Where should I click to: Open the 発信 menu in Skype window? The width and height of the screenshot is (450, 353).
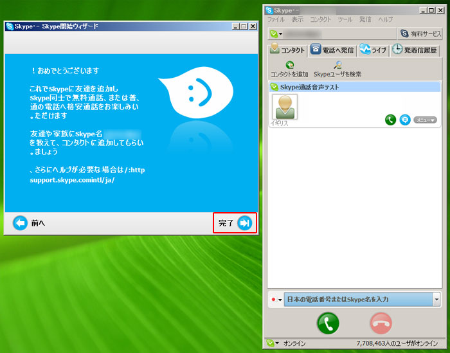(365, 19)
